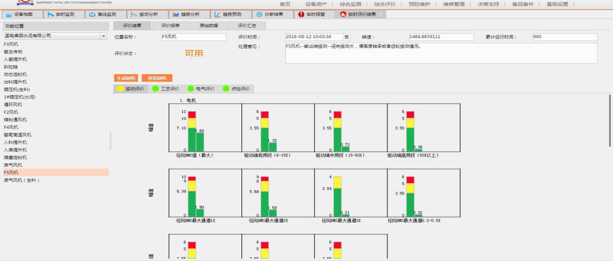
Task: Click the 累计运行时间 field
Action: pyautogui.click(x=565, y=37)
